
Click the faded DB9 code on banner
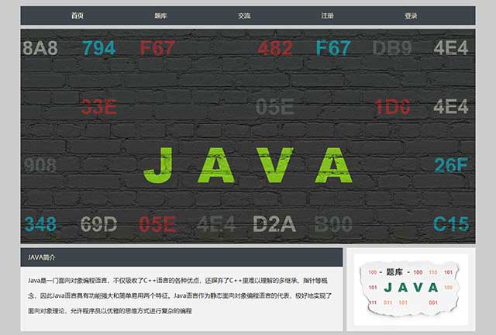click(392, 48)
